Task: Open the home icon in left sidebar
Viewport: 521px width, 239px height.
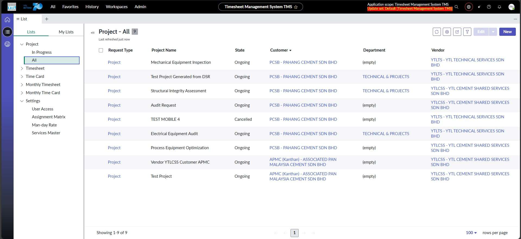Action: (x=7, y=20)
